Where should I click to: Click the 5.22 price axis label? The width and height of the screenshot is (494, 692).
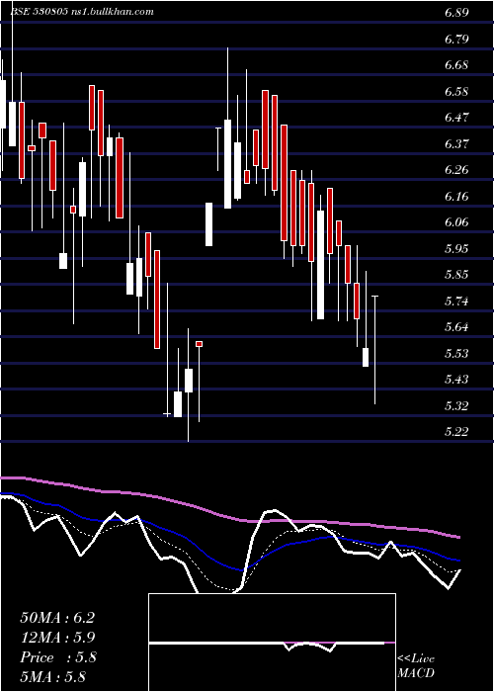click(456, 432)
